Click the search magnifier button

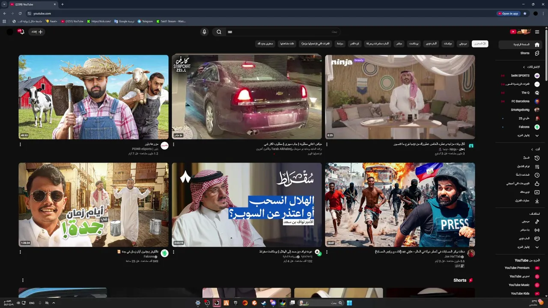click(x=219, y=32)
